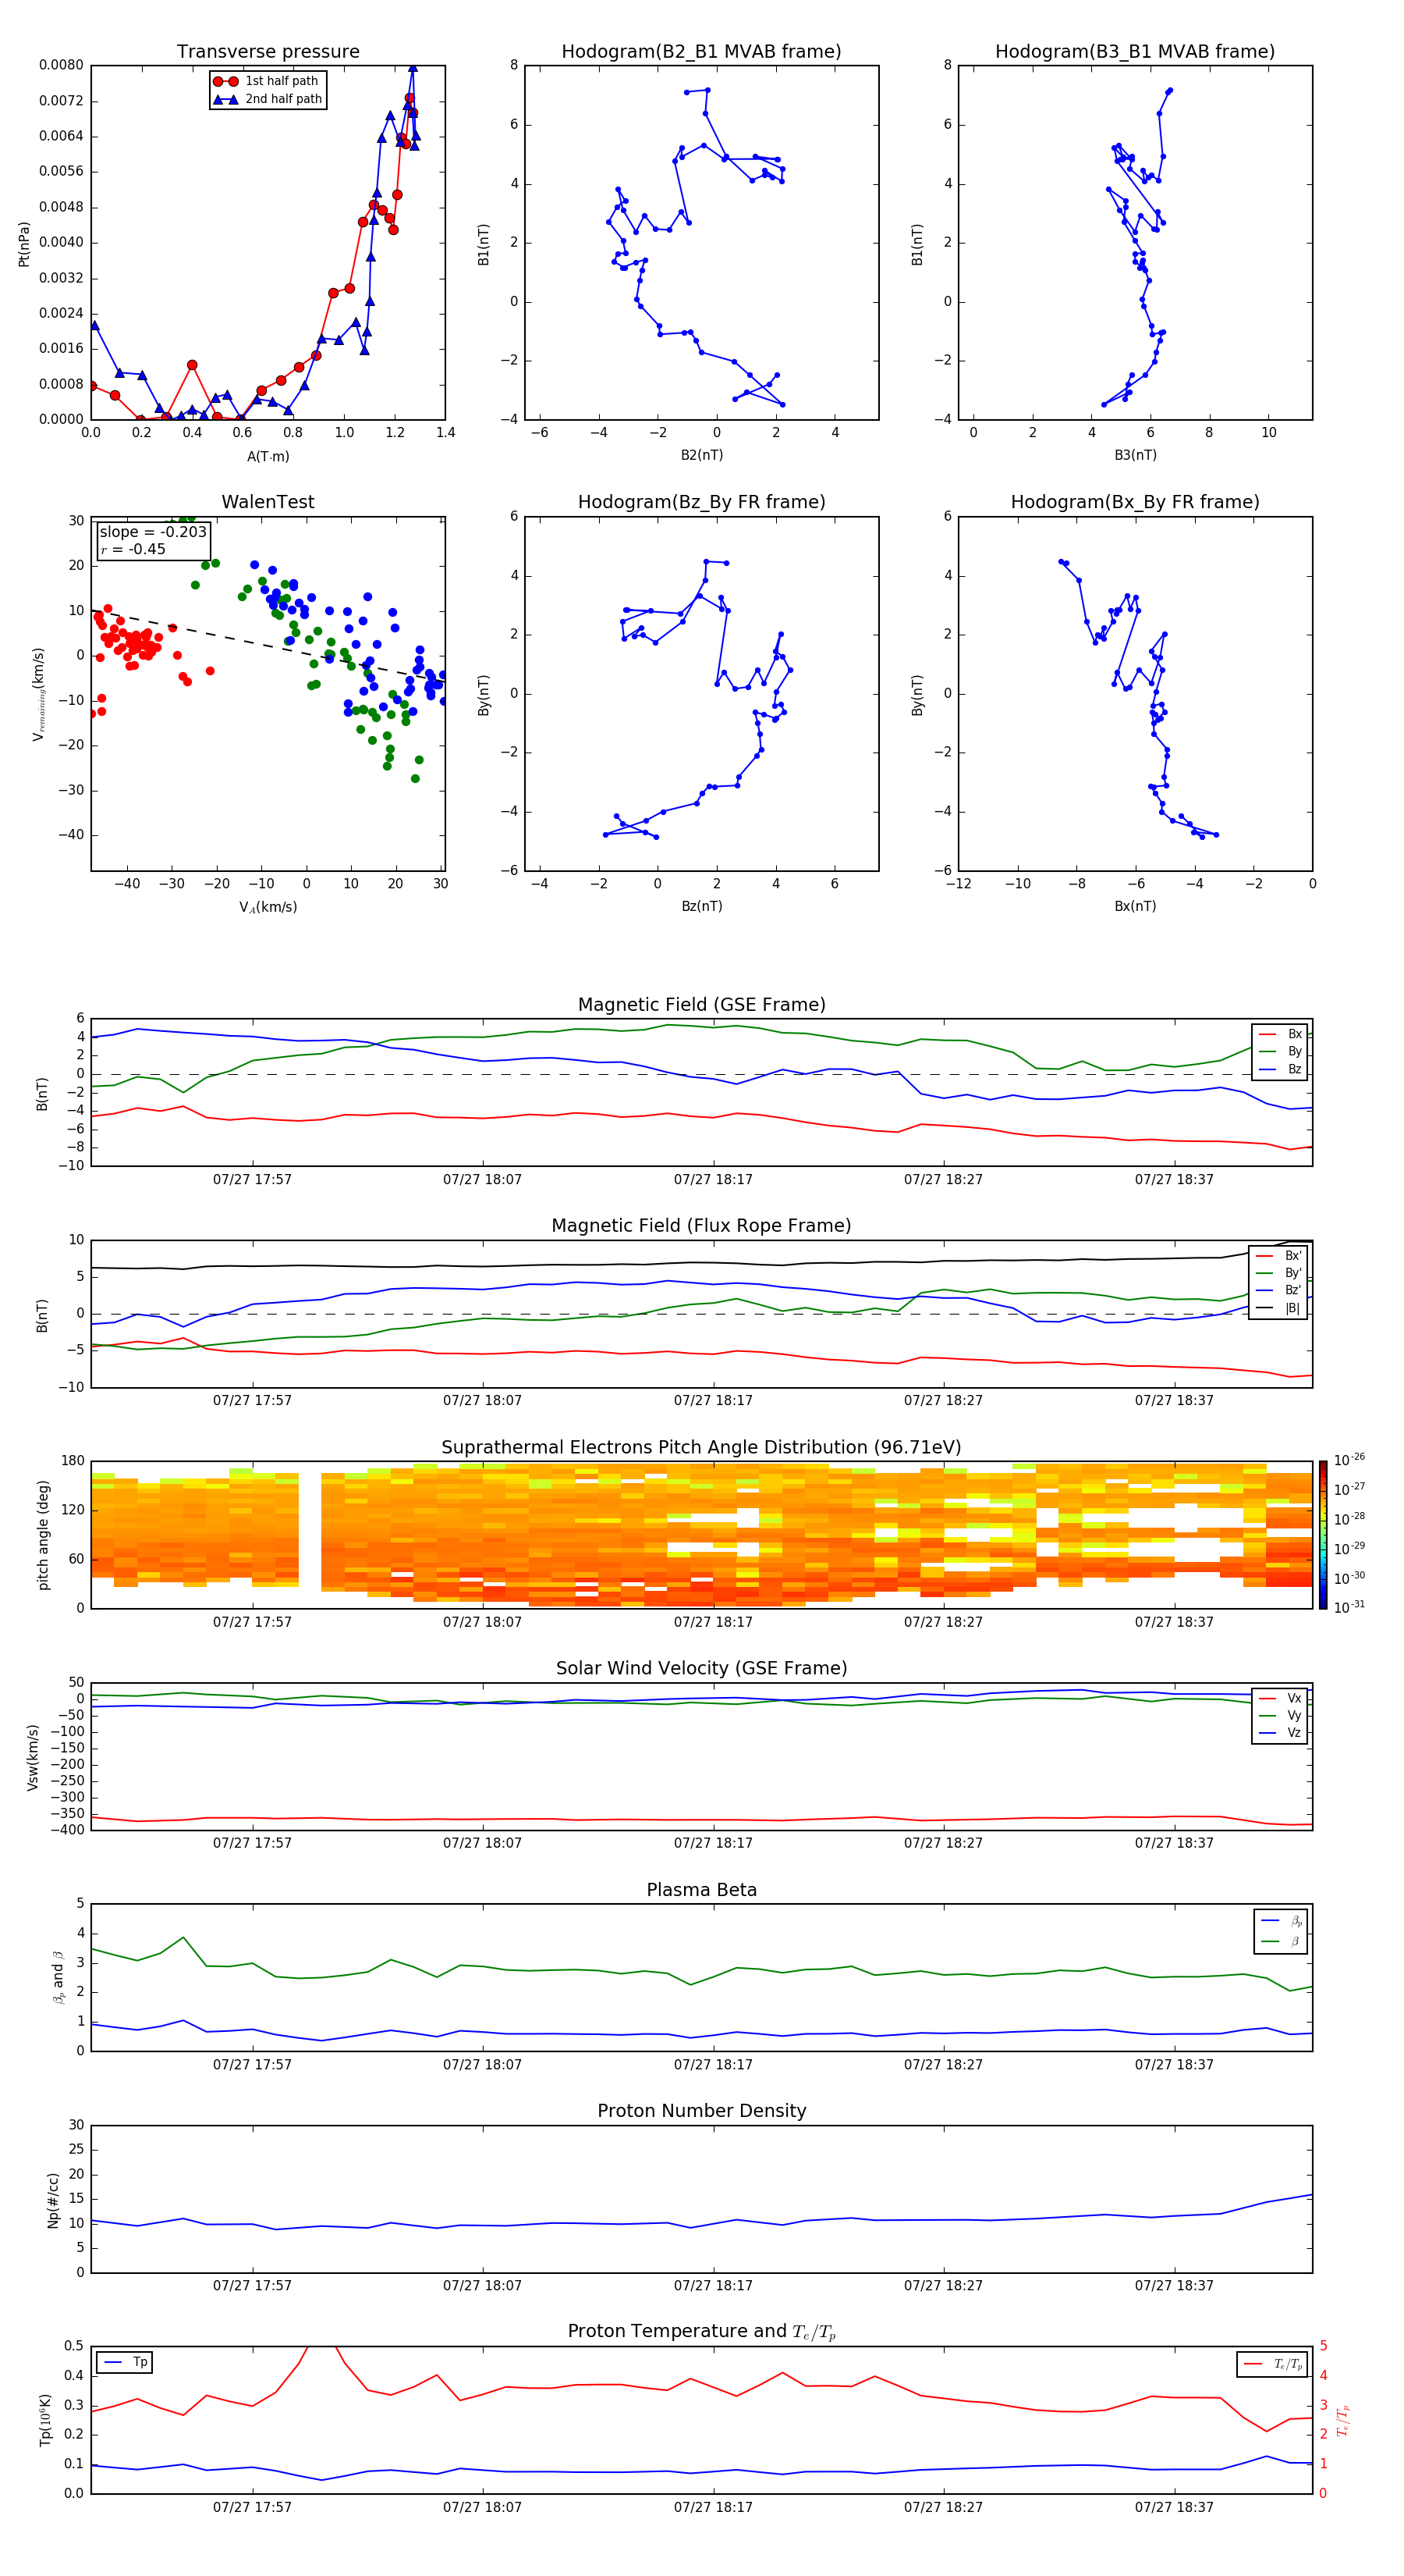Click '07/27 17:57' tick under GSE Magnetic Field plot
1404x2576 pixels.
pos(252,1180)
